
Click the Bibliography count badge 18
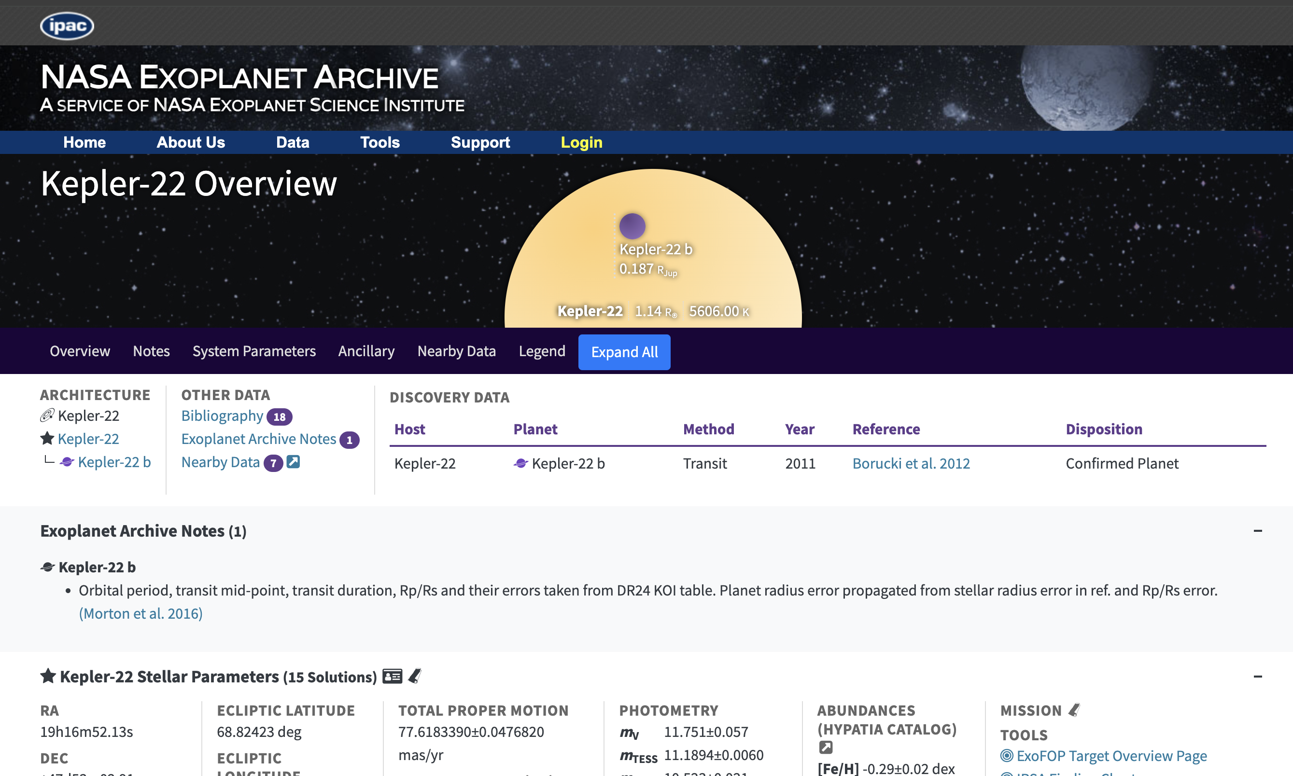point(279,417)
